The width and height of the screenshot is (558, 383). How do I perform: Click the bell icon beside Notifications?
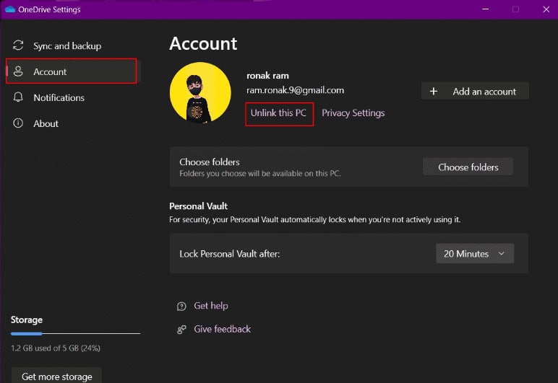tap(18, 97)
